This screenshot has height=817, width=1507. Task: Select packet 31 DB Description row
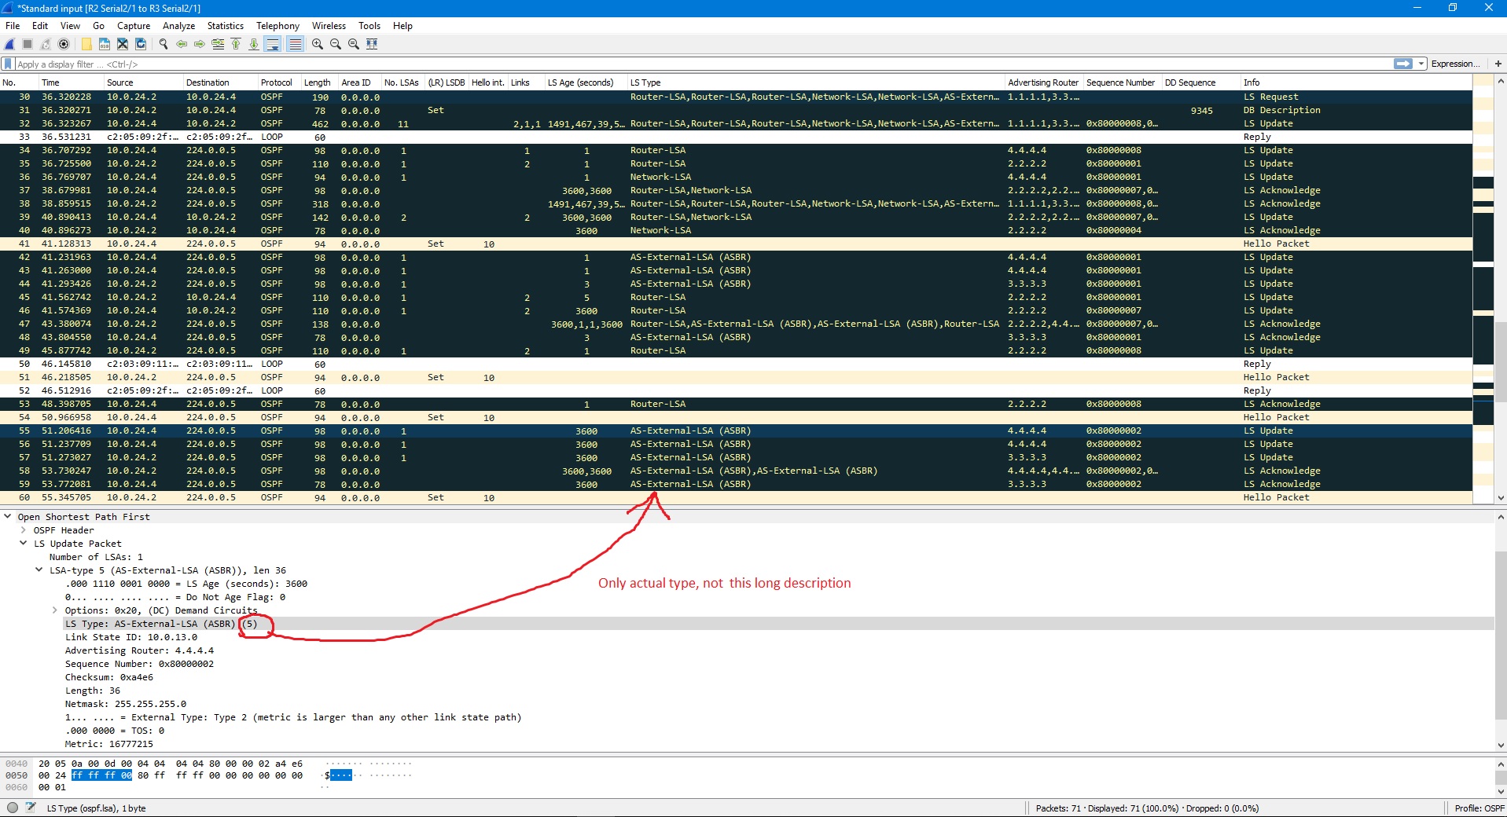[x=736, y=111]
